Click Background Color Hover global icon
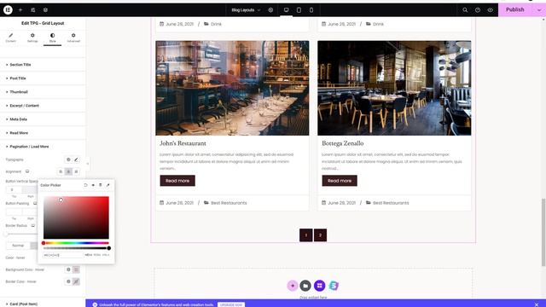546x307 pixels. [68, 269]
